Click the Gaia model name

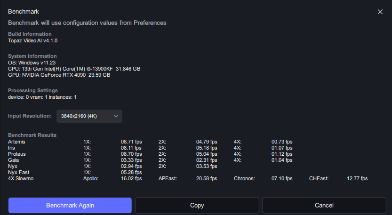coord(14,160)
